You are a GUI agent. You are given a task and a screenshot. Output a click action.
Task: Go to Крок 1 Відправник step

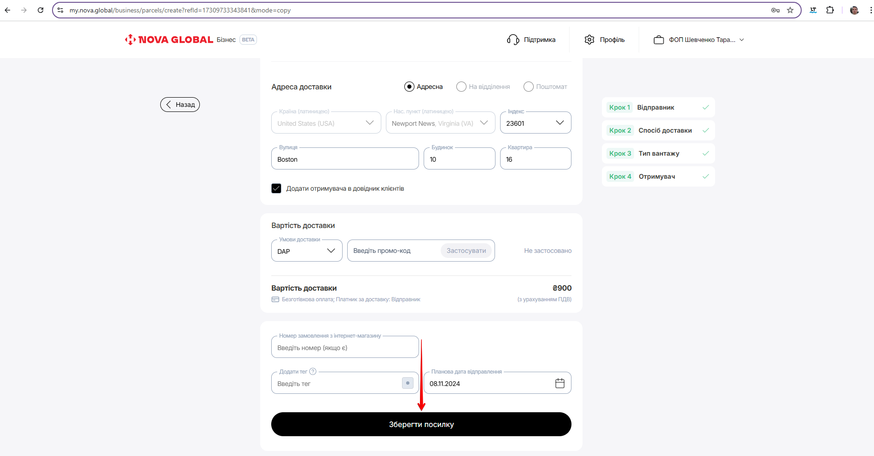658,107
